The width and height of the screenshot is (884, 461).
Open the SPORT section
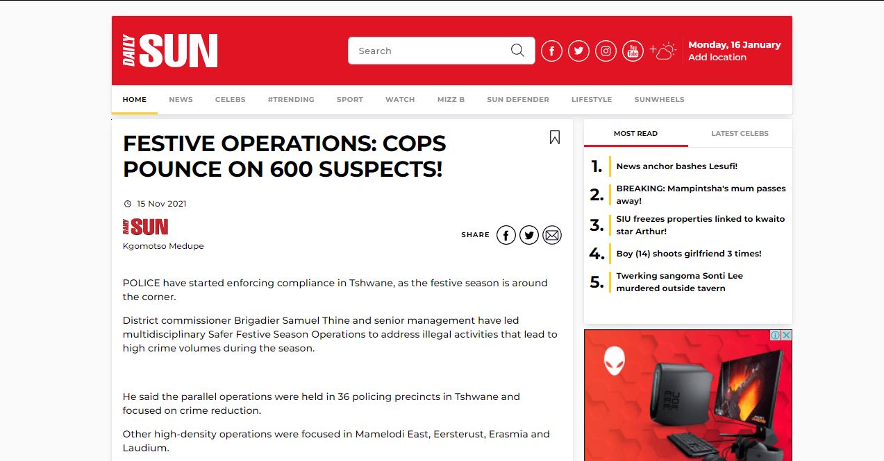[x=350, y=99]
